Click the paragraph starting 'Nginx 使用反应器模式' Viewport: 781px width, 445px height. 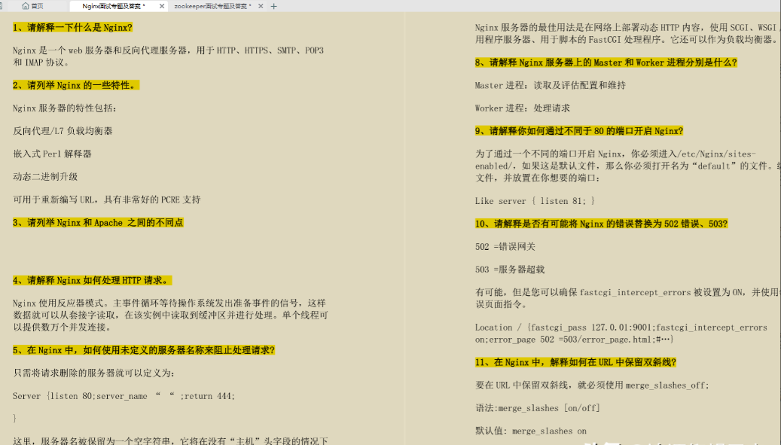(170, 315)
